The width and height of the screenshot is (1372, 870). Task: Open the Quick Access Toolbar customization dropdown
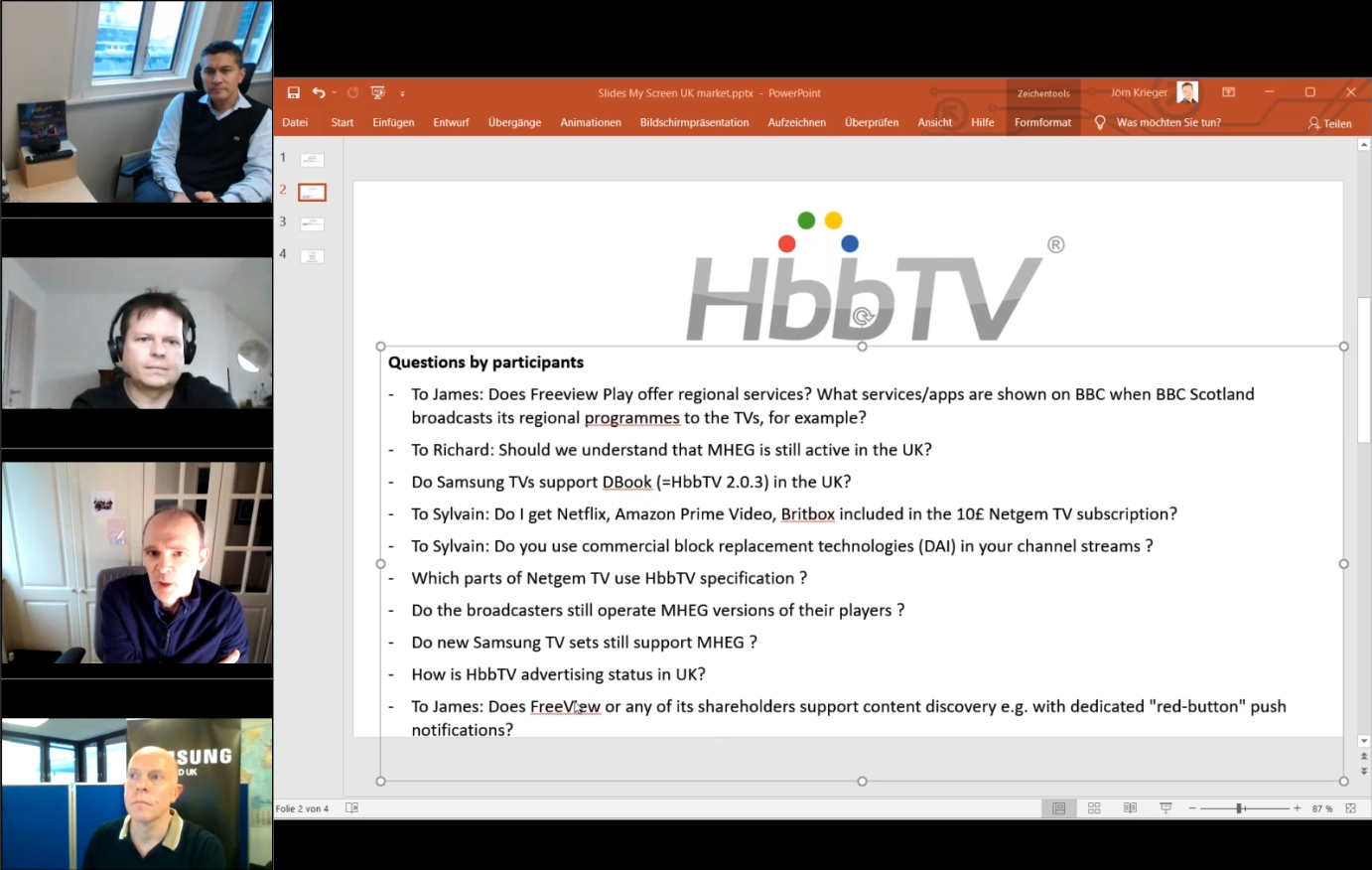(x=402, y=92)
